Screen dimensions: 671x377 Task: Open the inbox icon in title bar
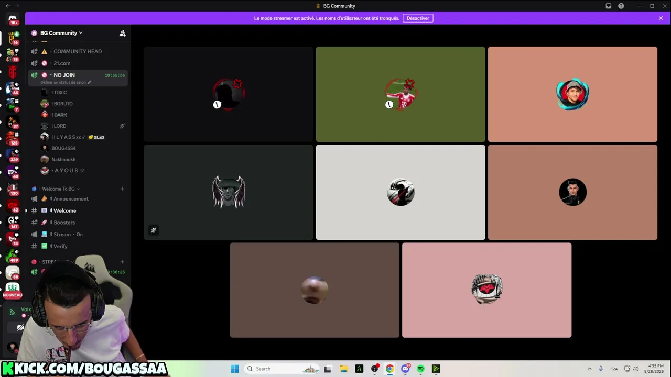609,6
